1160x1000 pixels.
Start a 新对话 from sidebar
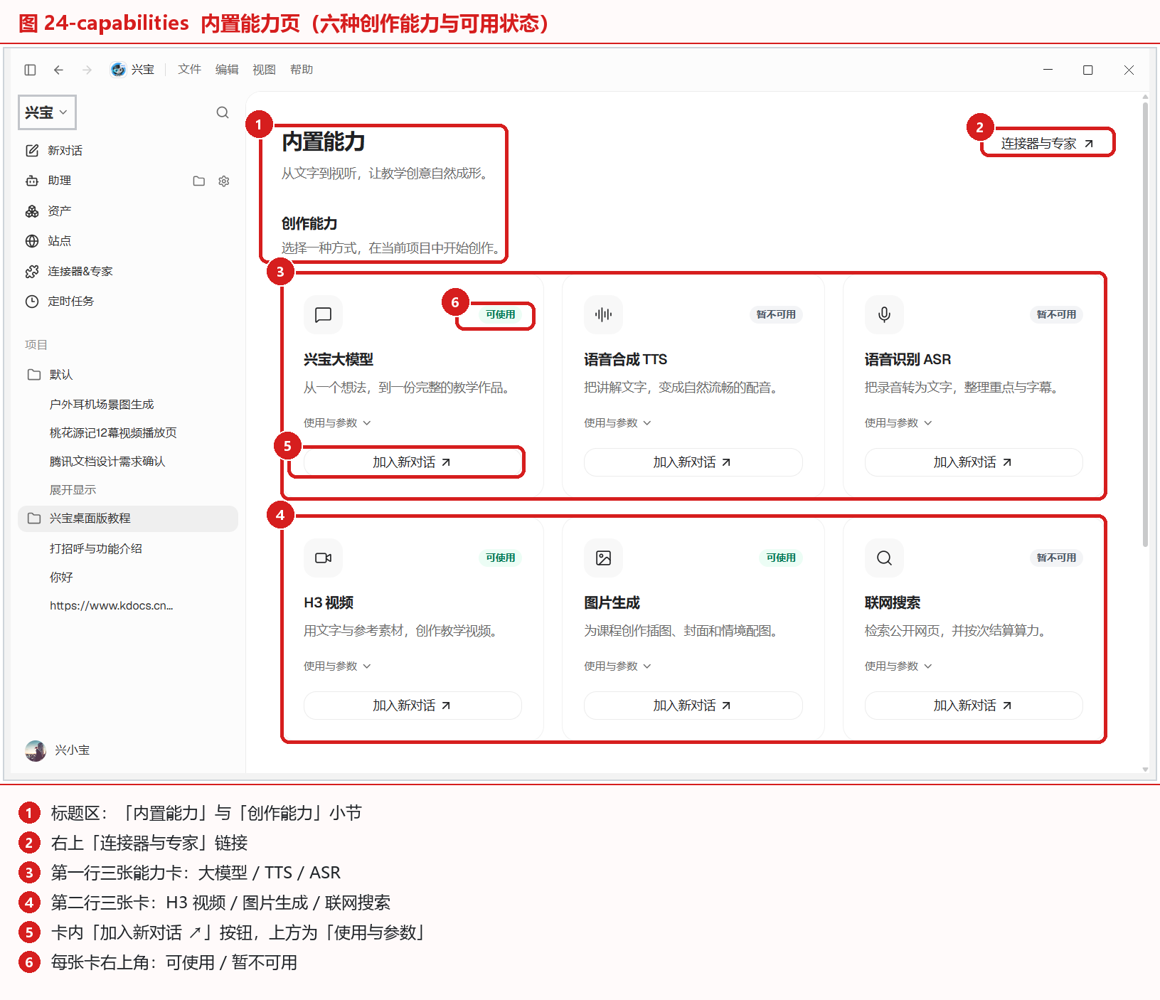128,151
